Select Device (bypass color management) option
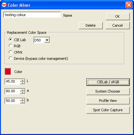134x135 pixels. click(x=11, y=59)
